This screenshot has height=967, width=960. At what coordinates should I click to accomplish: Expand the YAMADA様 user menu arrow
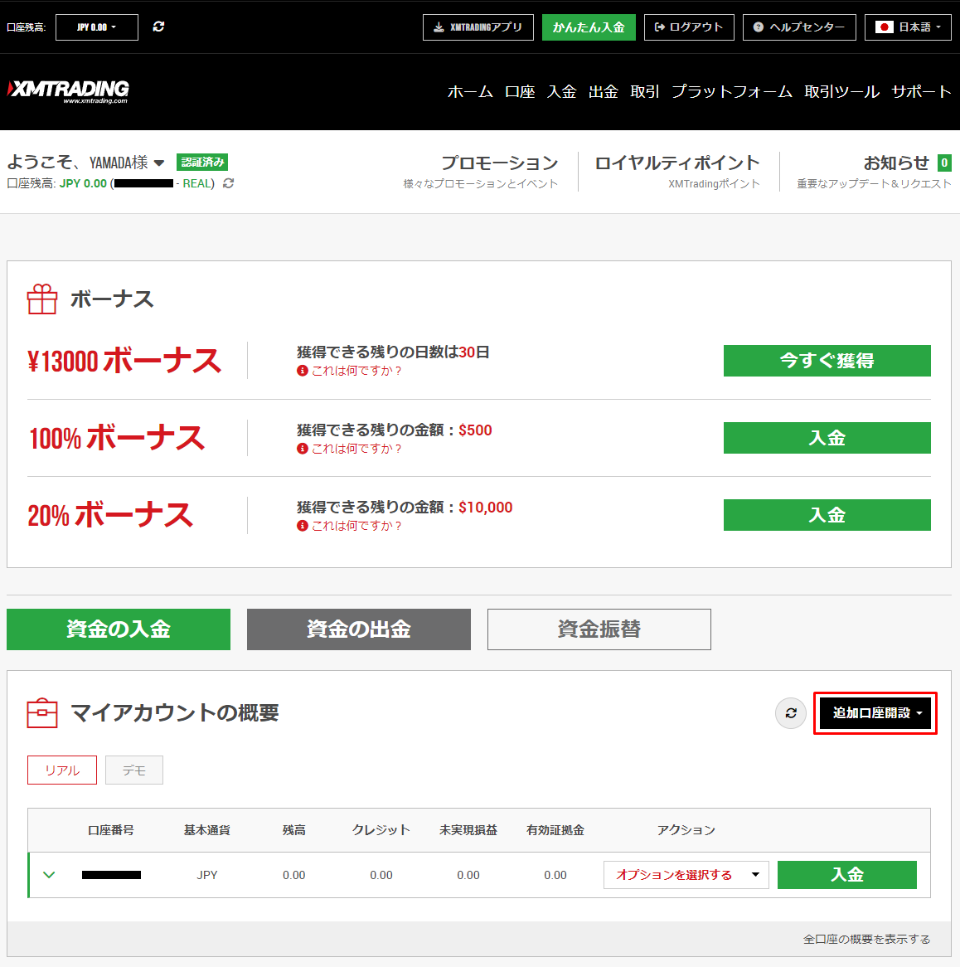point(159,163)
